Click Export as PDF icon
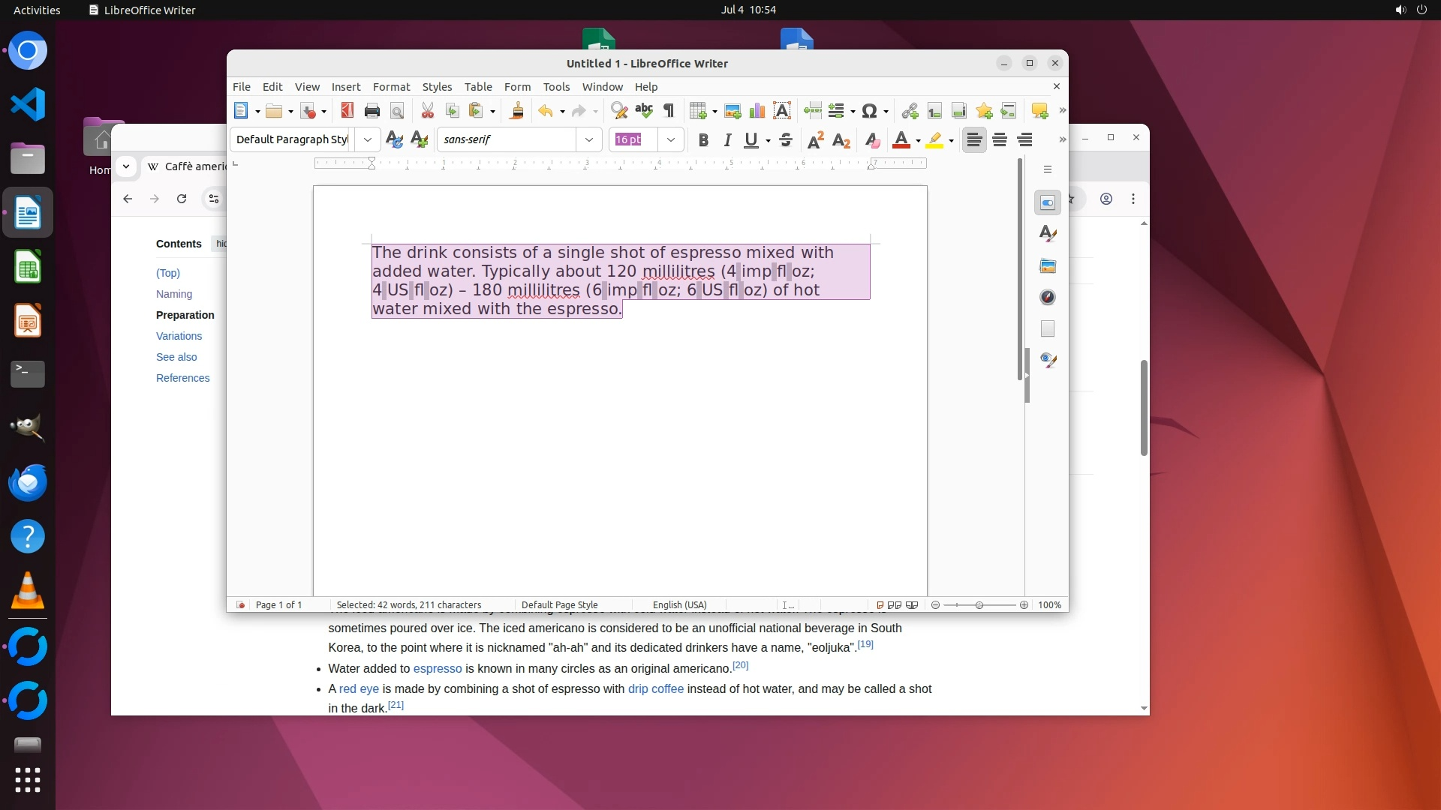 (x=347, y=111)
